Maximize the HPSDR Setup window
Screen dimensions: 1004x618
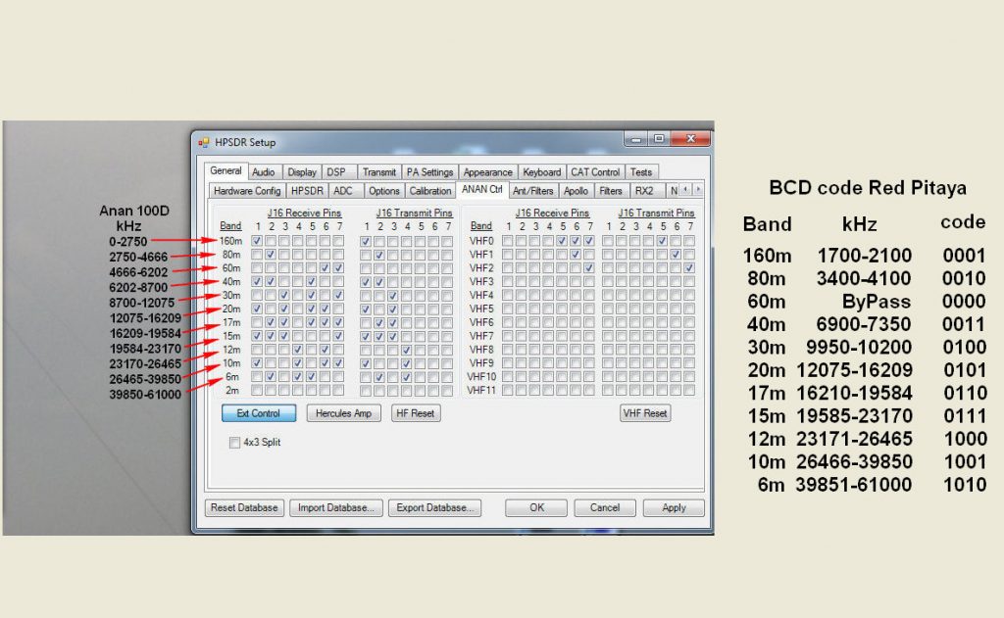[x=658, y=139]
